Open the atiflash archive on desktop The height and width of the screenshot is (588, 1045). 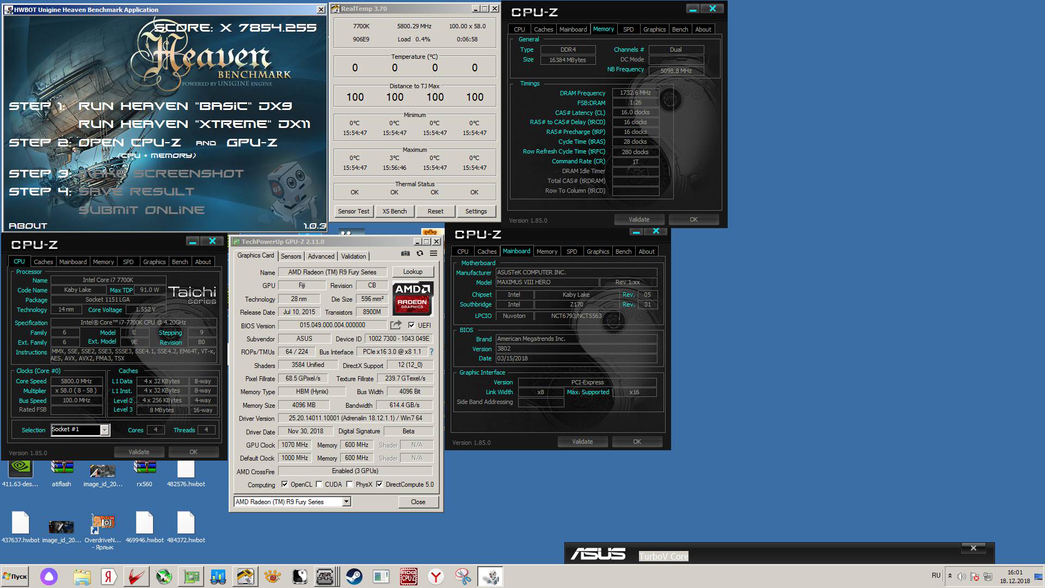coord(62,473)
